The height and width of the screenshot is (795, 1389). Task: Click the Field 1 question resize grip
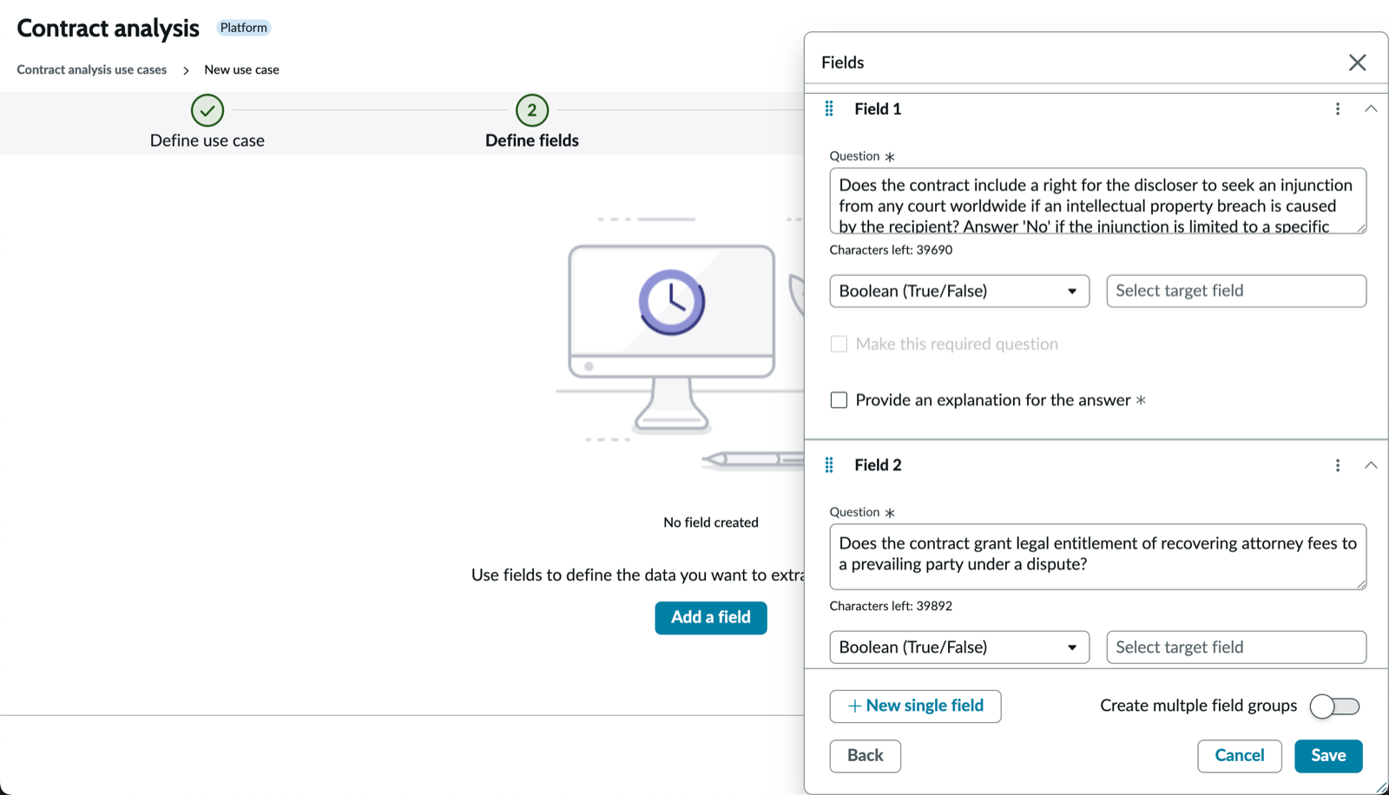tap(1361, 228)
